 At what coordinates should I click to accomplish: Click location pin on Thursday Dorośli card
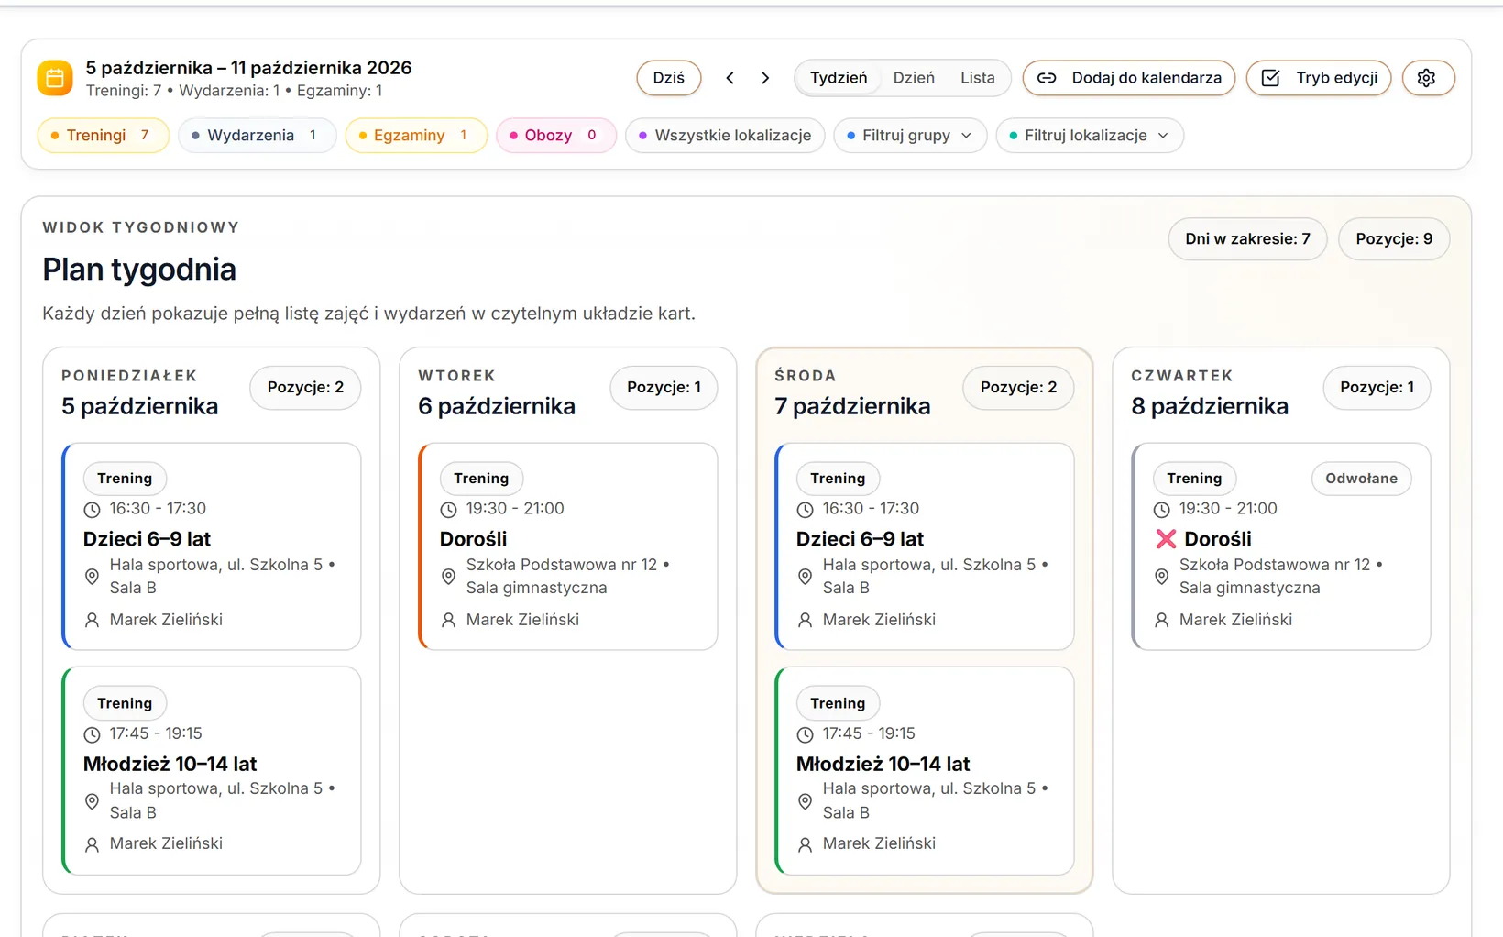click(x=1161, y=577)
